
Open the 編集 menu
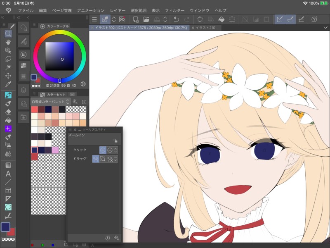click(43, 10)
